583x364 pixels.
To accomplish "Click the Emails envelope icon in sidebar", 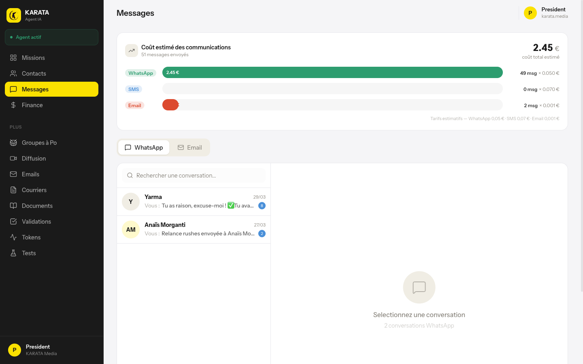I will click(13, 174).
